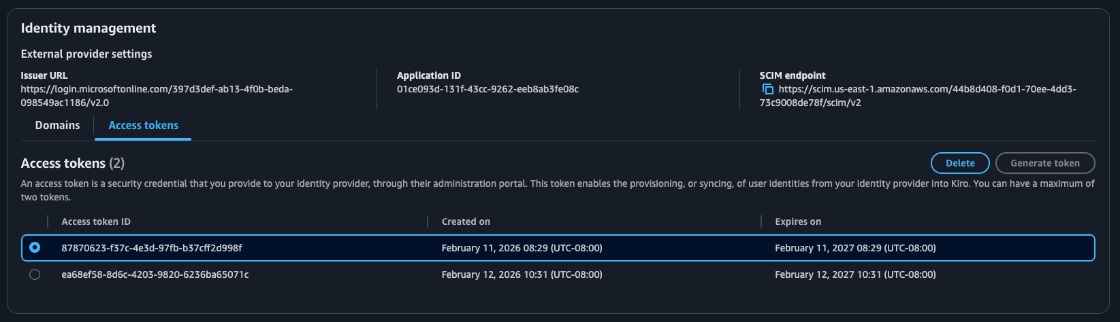Click the Identity management heading
The image size is (1120, 322).
coord(89,28)
